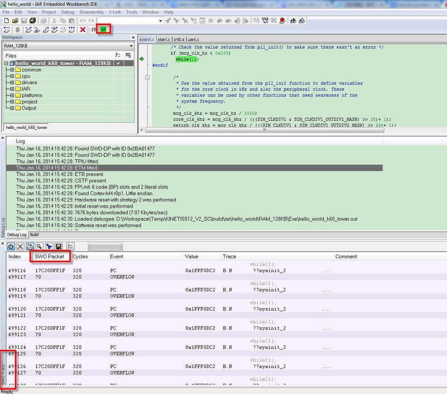447x394 pixels.
Task: Click the Toggle Breakpoint red dot icon
Action: pyautogui.click(x=282, y=21)
